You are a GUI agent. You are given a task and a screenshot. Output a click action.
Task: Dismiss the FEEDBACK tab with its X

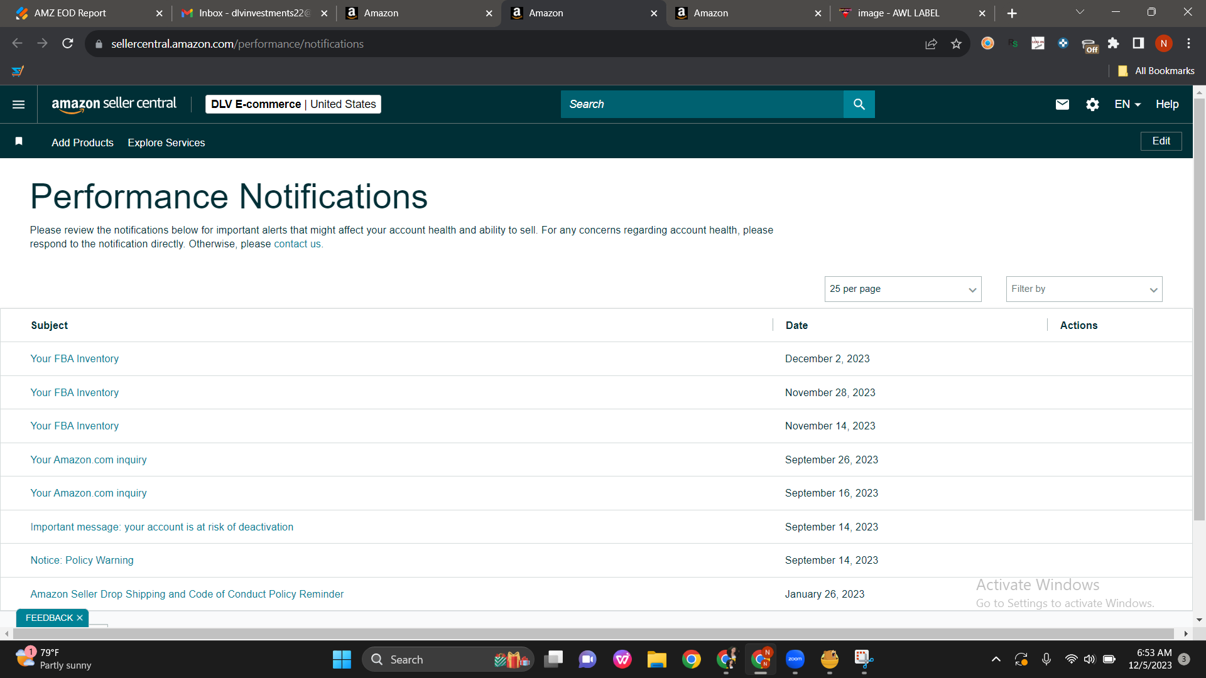coord(80,618)
